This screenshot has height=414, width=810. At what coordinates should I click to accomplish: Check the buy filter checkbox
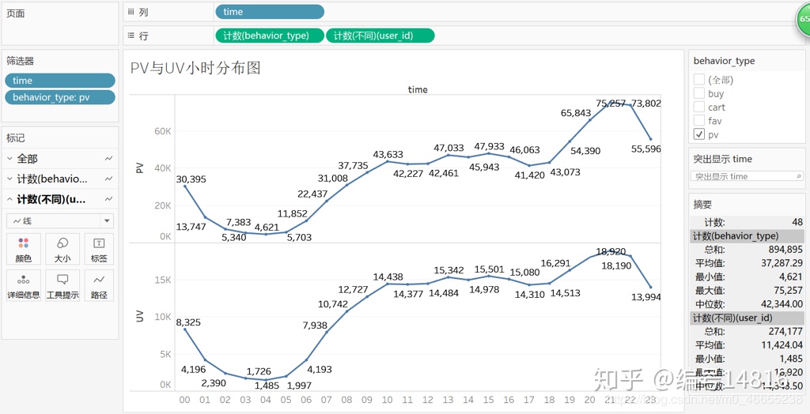point(699,93)
